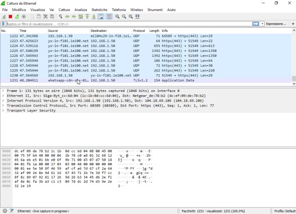Close the capture file via X toolbar icon
Screen dimensions: 296x214
pyautogui.click(x=46, y=16)
